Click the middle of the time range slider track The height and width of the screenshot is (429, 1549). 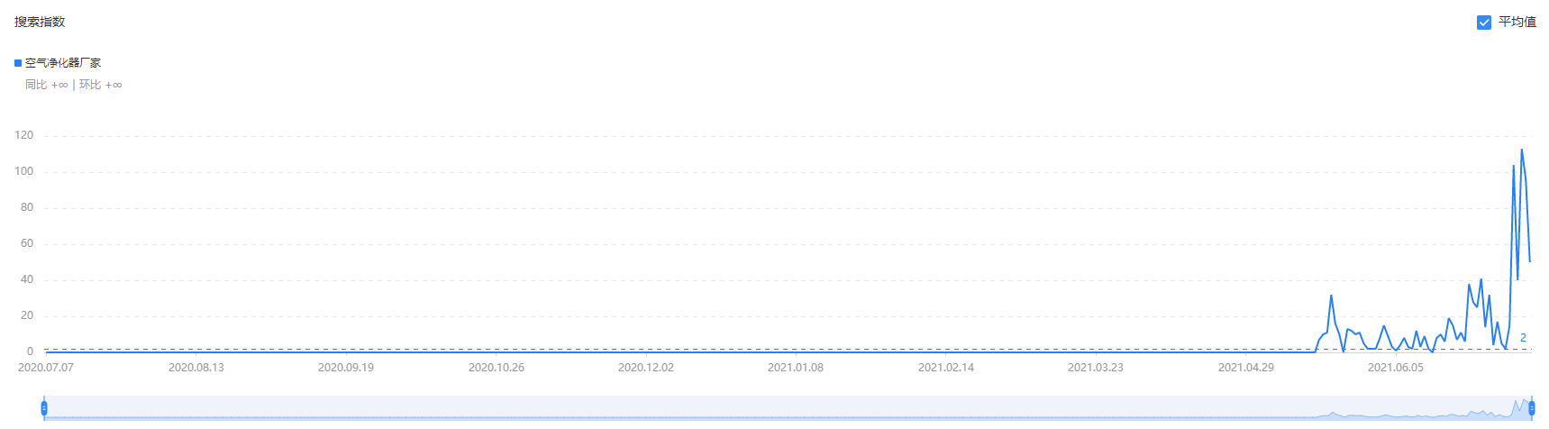tap(788, 408)
